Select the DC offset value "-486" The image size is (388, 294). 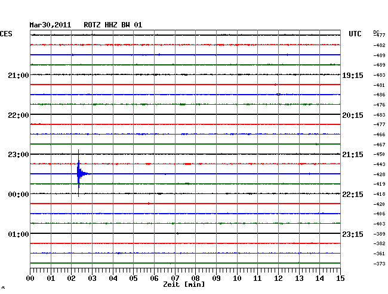pyautogui.click(x=379, y=95)
